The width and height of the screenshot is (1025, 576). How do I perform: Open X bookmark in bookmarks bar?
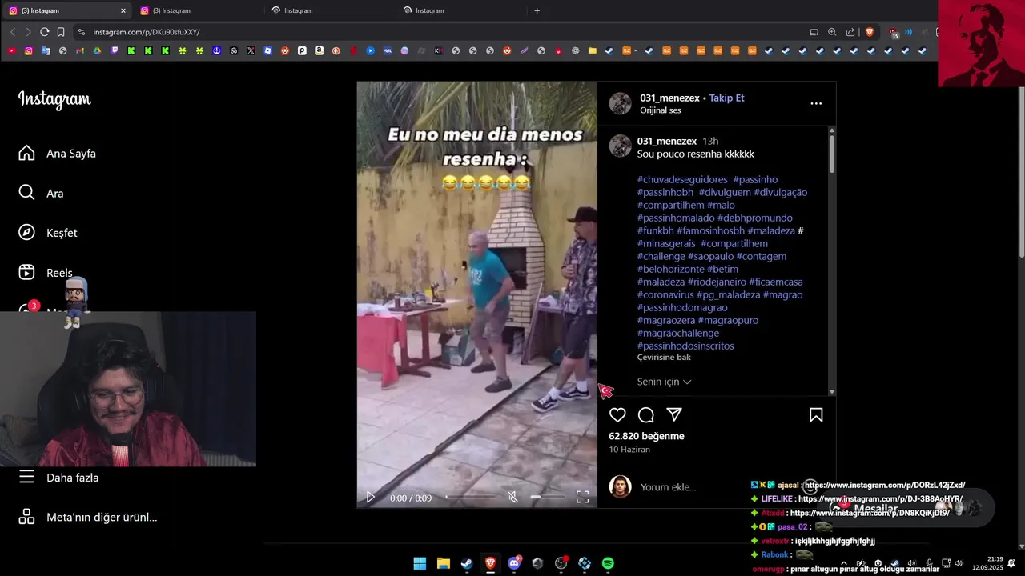pyautogui.click(x=251, y=50)
